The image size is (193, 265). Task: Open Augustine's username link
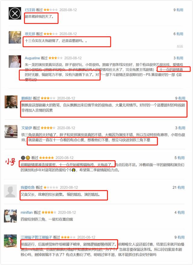pos(32,58)
